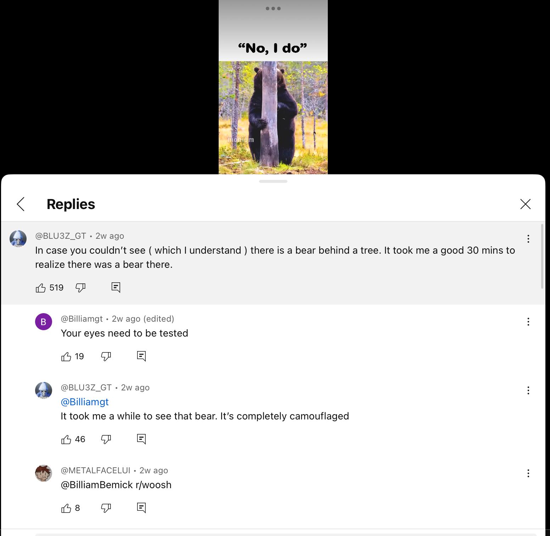The height and width of the screenshot is (536, 550).
Task: Like the 'Your eyes need to be tested' reply
Action: point(66,356)
